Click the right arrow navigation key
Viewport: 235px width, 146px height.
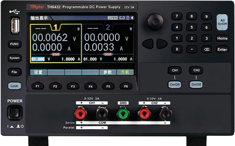[162, 44]
